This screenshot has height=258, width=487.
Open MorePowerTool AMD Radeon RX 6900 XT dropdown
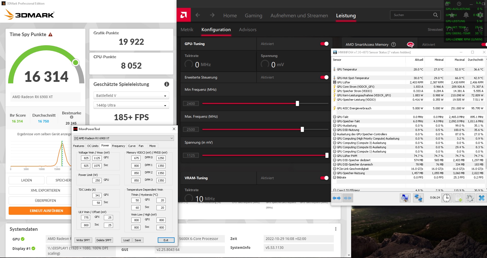123,138
